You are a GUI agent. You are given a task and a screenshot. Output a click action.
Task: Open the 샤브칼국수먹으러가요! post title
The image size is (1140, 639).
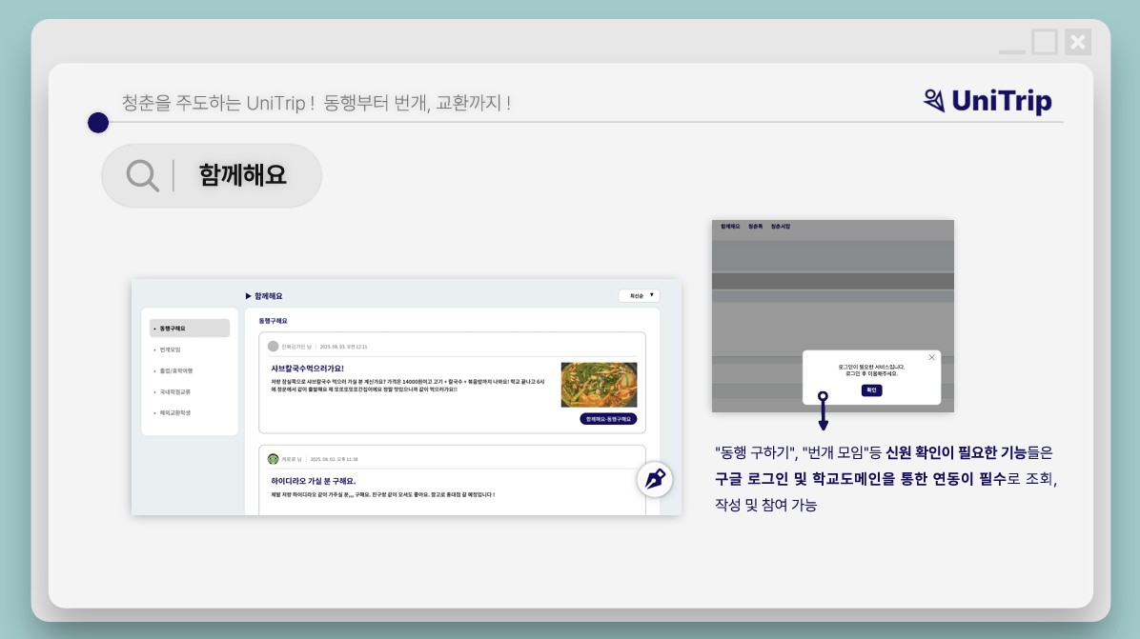click(x=307, y=369)
